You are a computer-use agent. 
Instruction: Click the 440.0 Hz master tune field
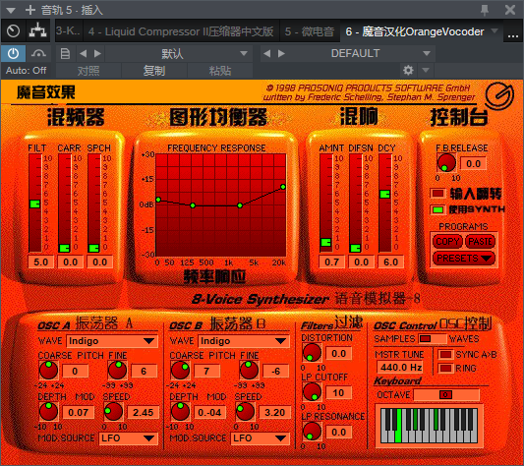pyautogui.click(x=400, y=368)
